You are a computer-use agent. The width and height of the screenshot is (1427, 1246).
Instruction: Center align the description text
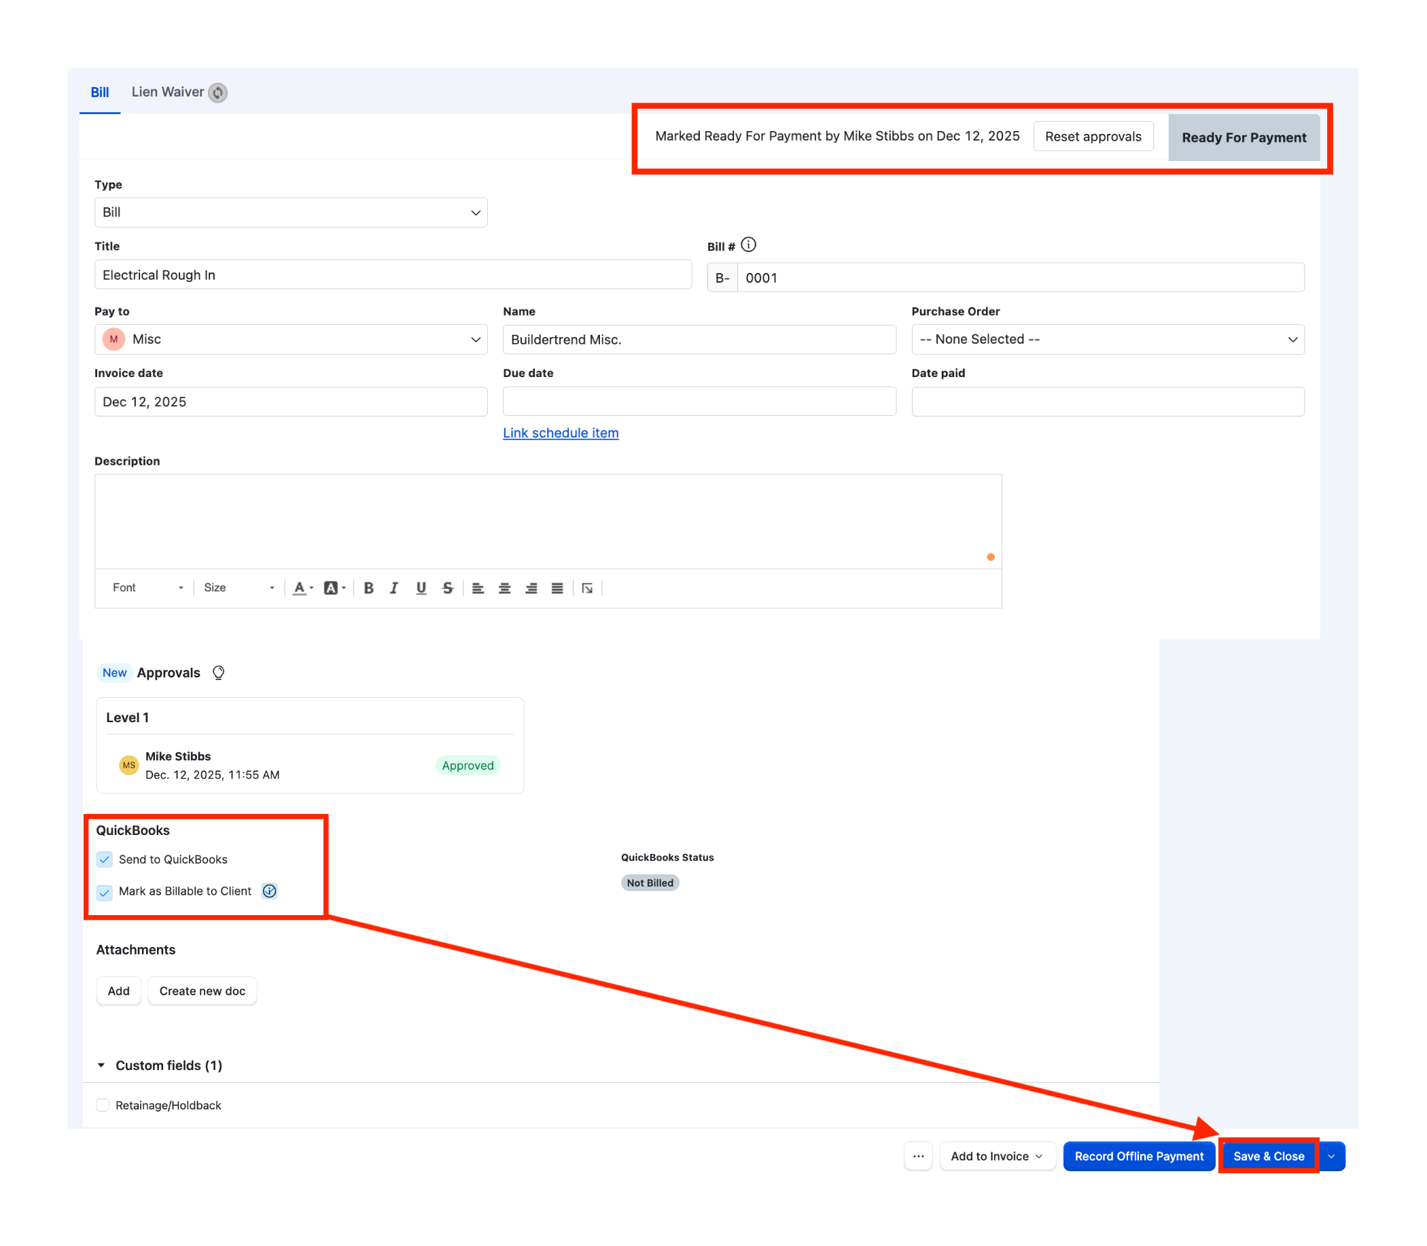[505, 588]
